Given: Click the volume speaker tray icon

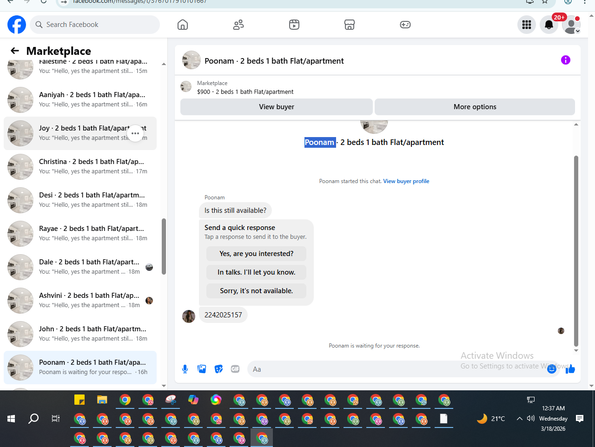Looking at the screenshot, I should (x=531, y=419).
